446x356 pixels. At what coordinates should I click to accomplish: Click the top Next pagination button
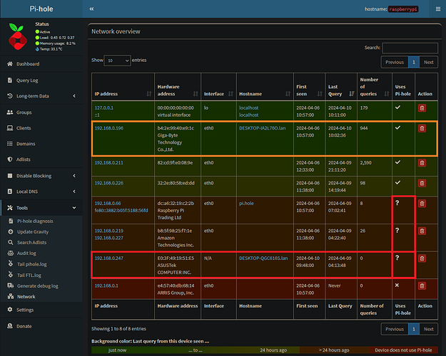428,62
